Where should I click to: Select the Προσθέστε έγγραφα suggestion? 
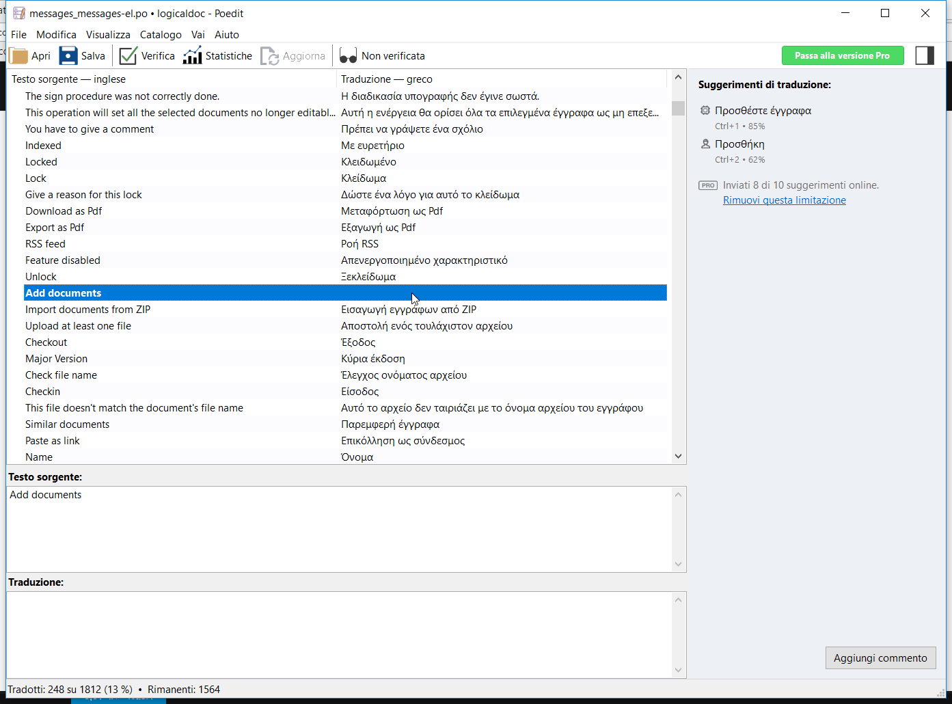763,111
